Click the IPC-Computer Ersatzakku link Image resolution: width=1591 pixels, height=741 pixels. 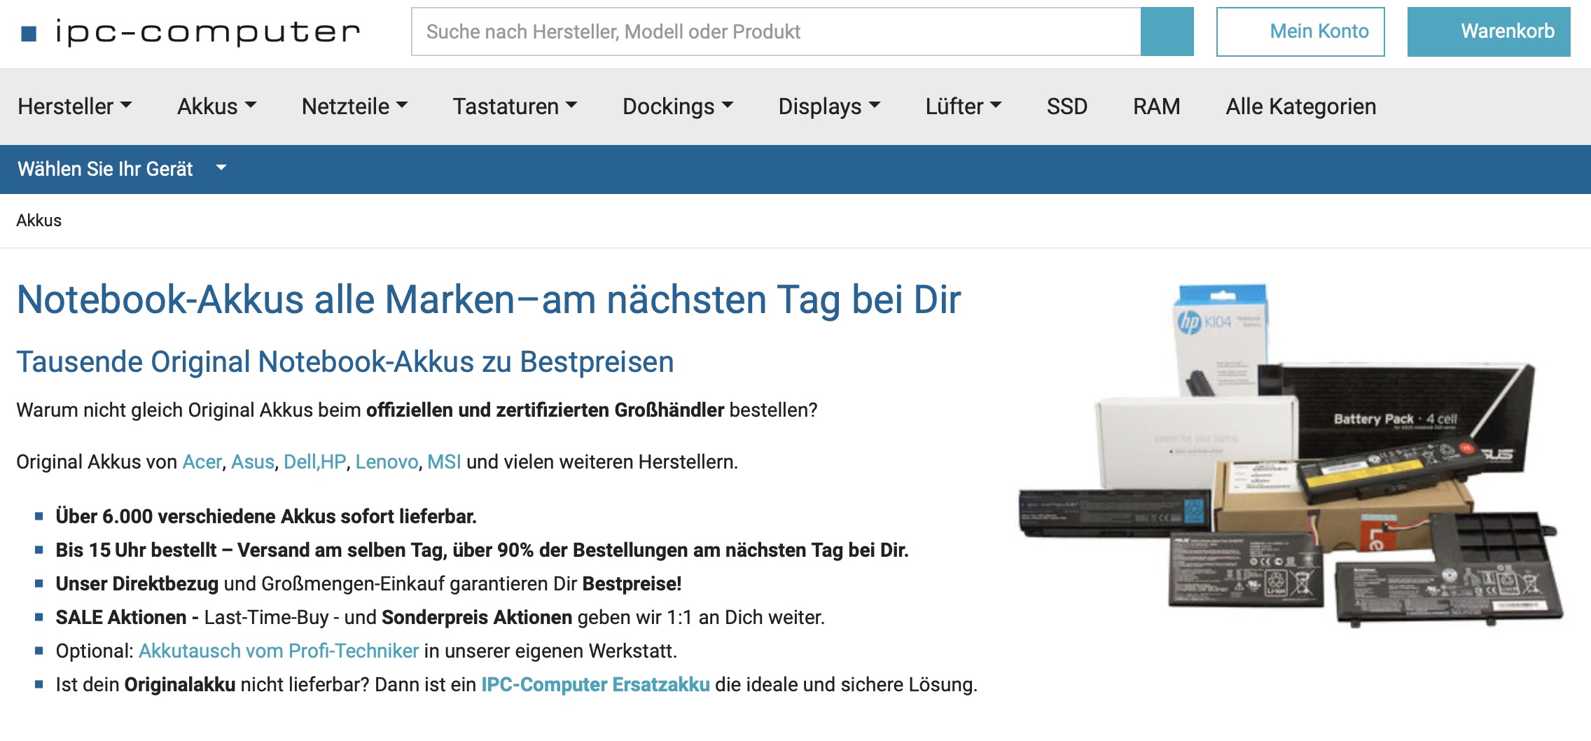pyautogui.click(x=595, y=685)
